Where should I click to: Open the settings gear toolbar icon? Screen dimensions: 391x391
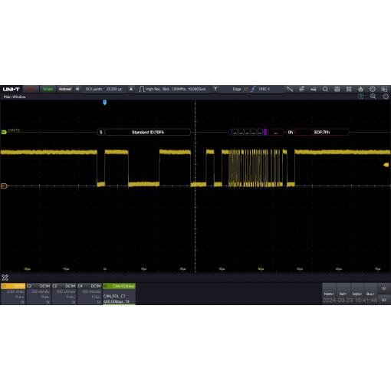coord(373,89)
